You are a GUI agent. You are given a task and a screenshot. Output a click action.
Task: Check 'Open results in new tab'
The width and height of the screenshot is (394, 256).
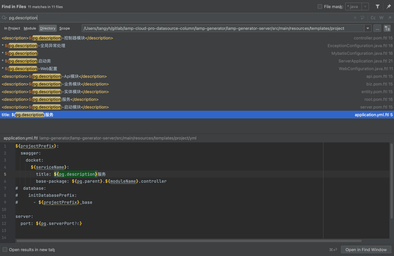tap(5, 250)
